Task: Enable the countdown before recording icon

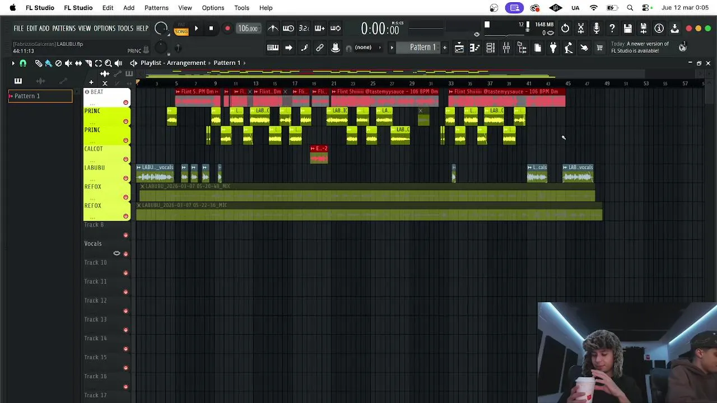Action: (x=304, y=29)
